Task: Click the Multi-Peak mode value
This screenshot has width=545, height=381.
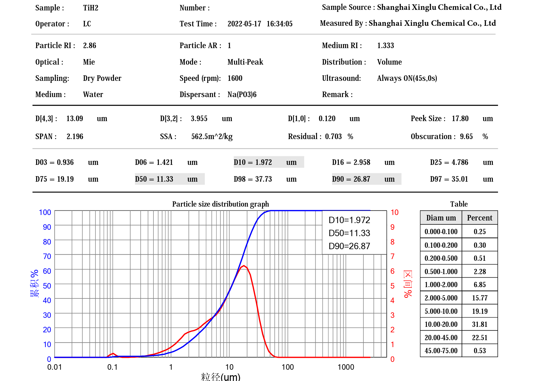Action: point(245,62)
